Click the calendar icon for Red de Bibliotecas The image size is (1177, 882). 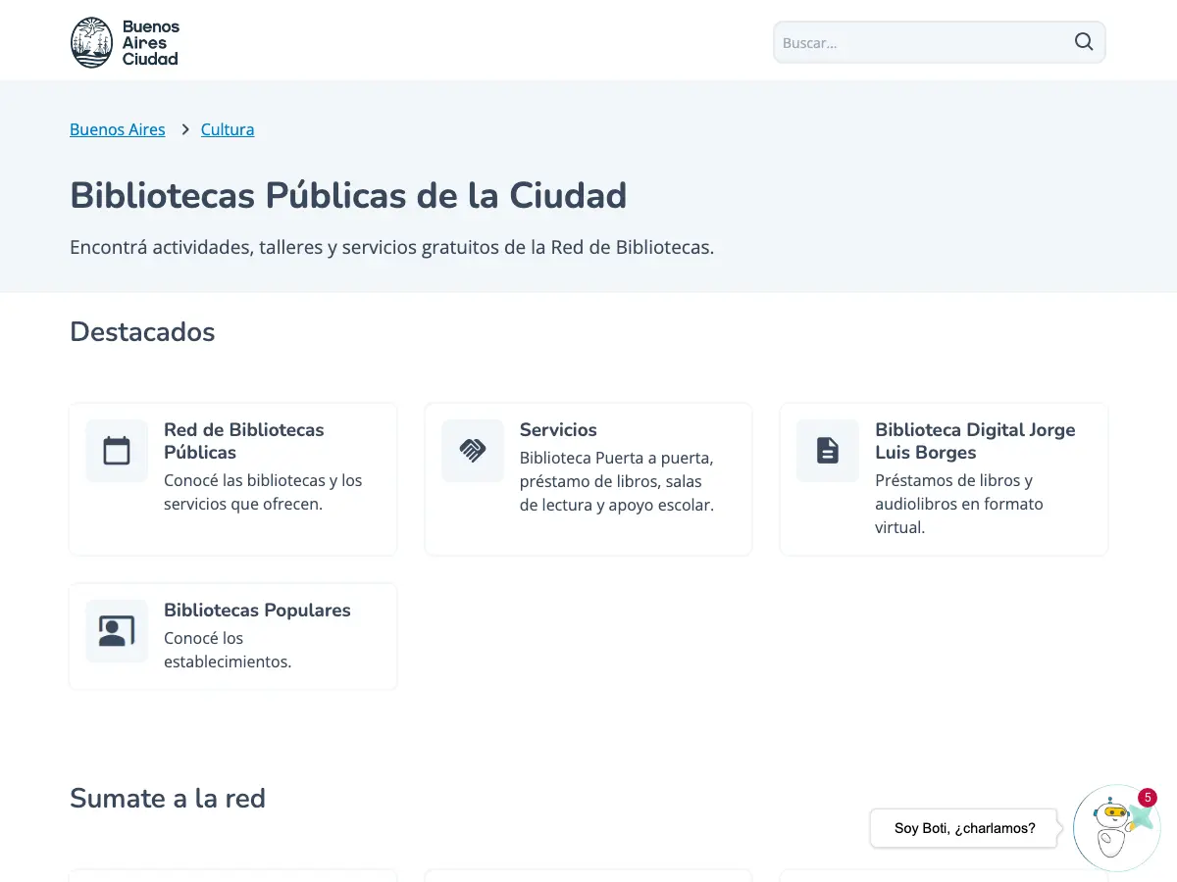pyautogui.click(x=117, y=451)
